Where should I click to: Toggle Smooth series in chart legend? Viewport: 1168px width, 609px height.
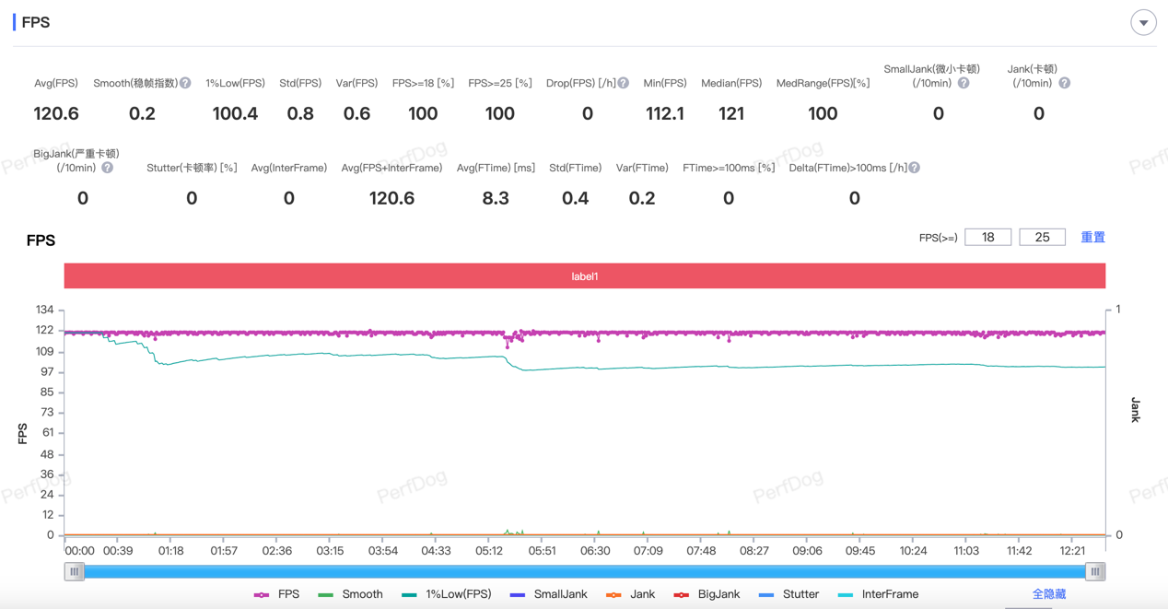click(351, 594)
